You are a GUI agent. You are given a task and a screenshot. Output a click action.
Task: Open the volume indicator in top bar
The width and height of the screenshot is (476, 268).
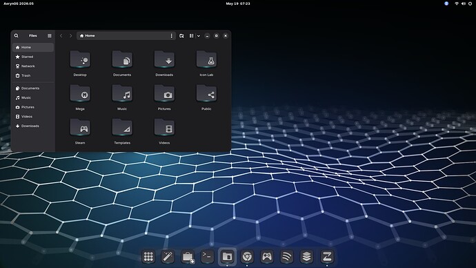464,3
